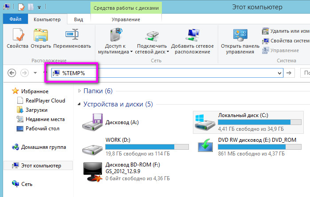Click the Переименовать ribbon icon
The width and height of the screenshot is (310, 197).
pos(72,34)
